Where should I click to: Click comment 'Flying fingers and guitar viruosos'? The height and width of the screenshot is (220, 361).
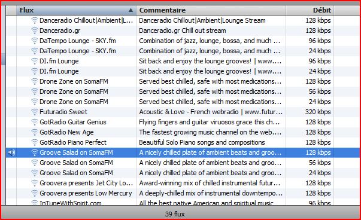210,122
